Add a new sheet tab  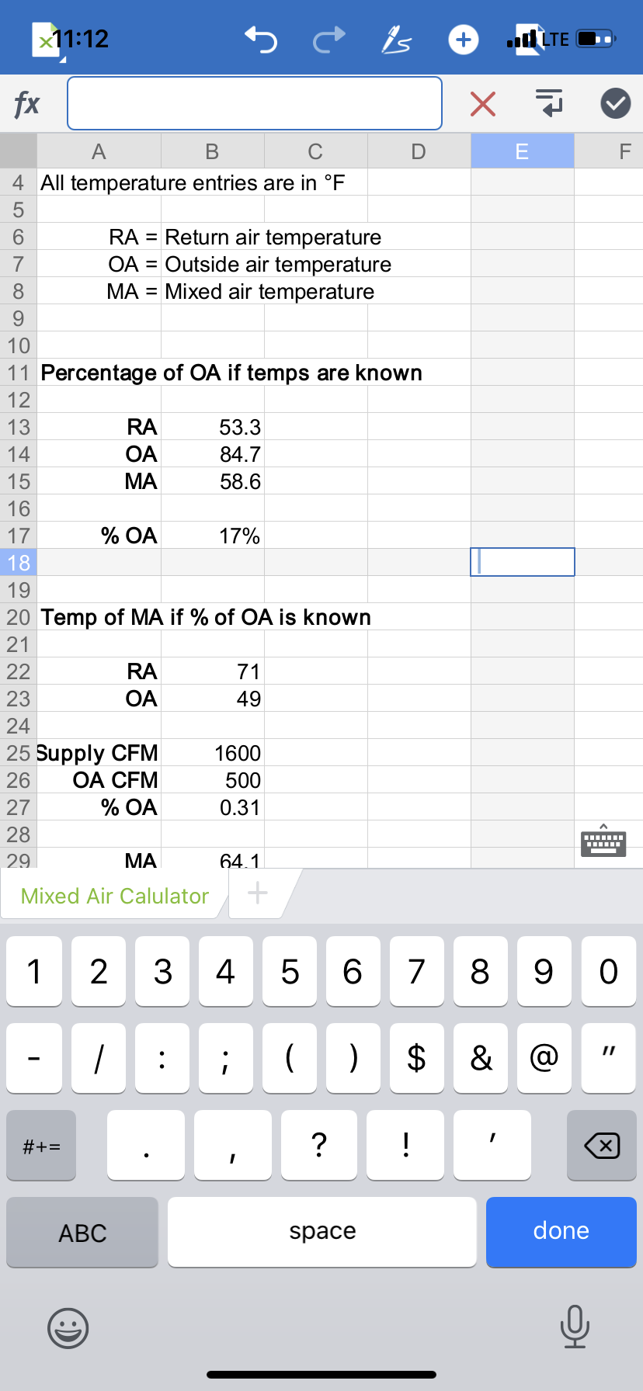(258, 893)
